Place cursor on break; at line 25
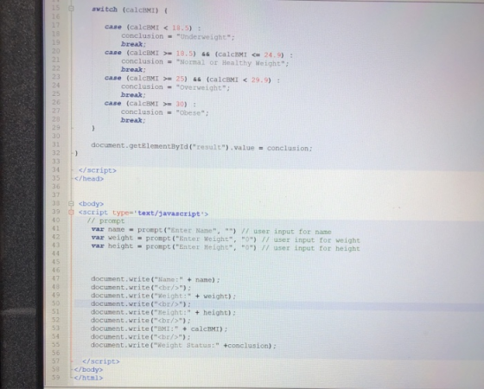This screenshot has width=484, height=389. (x=133, y=95)
